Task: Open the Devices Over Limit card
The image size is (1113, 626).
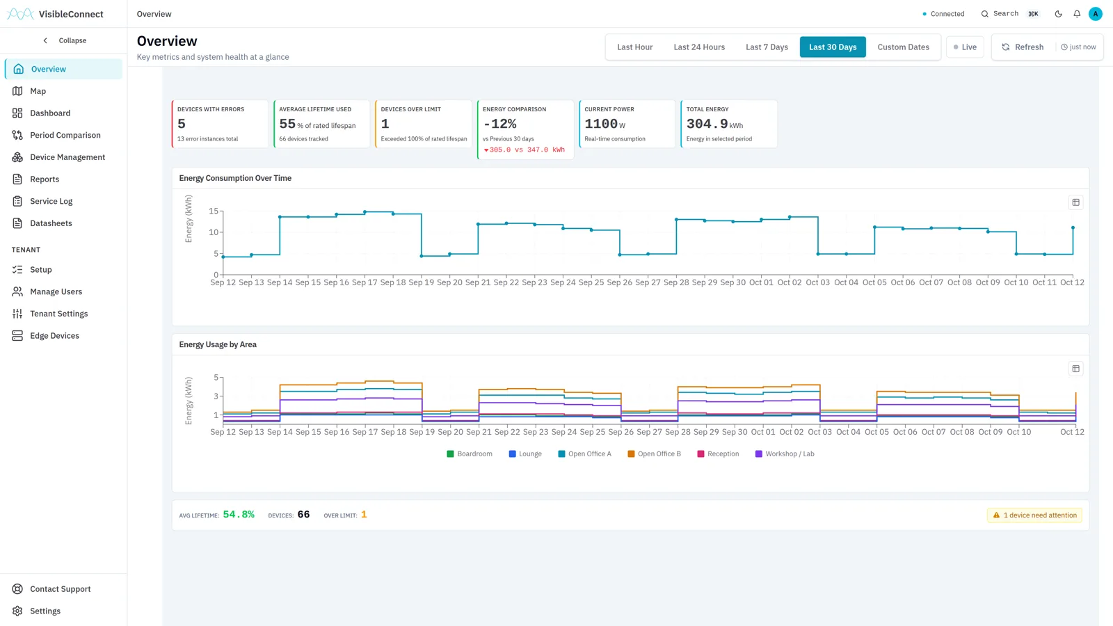Action: coord(424,124)
